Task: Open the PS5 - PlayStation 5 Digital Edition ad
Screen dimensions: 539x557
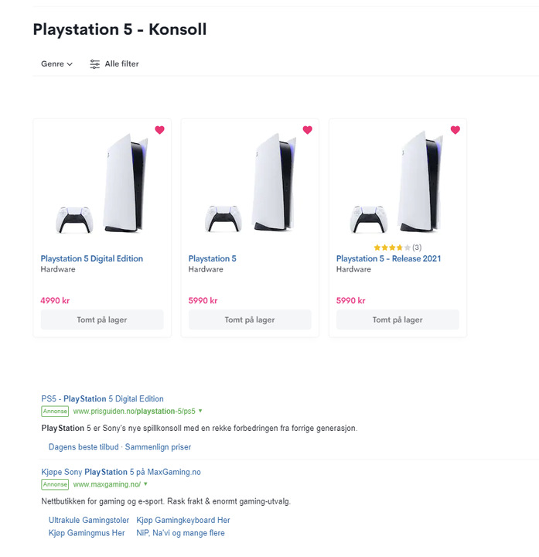Action: coord(102,399)
